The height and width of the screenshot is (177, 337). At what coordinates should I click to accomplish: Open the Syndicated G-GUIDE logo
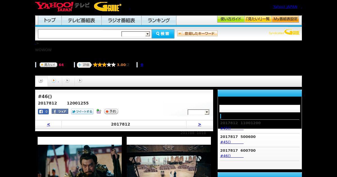tap(284, 32)
